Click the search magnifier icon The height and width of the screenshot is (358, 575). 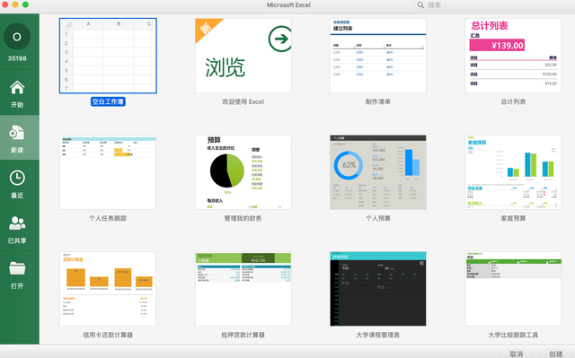click(420, 5)
